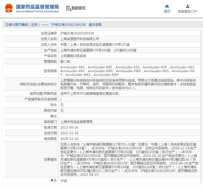Image resolution: width=203 pixels, height=187 pixels.
Task: Click the 适用范围/预期用途 label
Action: 43,93
